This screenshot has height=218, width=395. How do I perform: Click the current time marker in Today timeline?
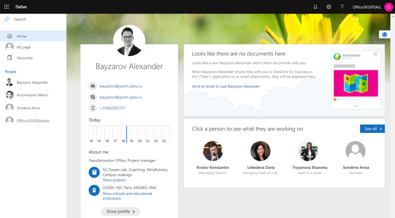pos(127,134)
